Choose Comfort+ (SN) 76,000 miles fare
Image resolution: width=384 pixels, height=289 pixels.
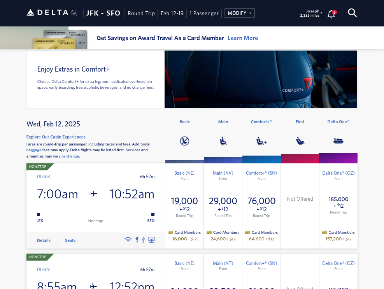[261, 206]
